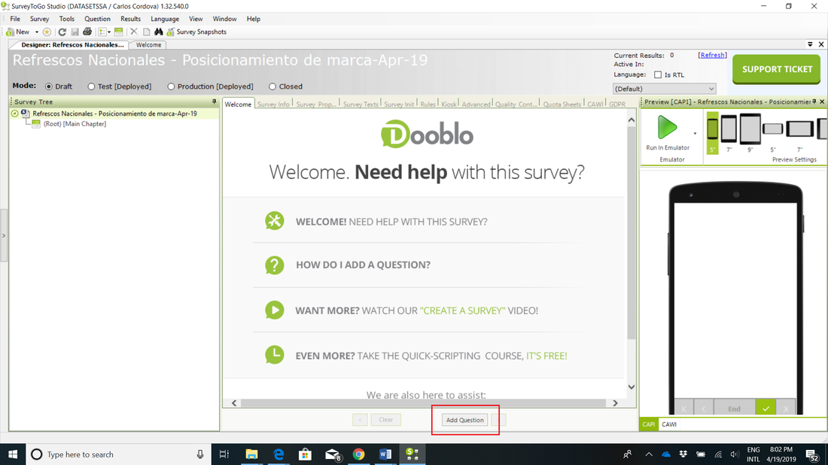This screenshot has width=828, height=465.
Task: Open the dropdown arrow next to New
Action: 36,32
